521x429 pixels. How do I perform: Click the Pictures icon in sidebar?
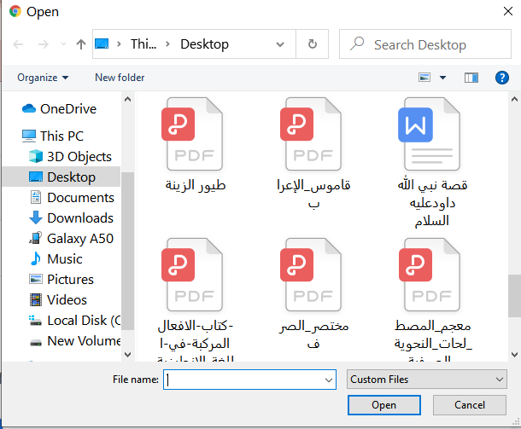point(36,280)
